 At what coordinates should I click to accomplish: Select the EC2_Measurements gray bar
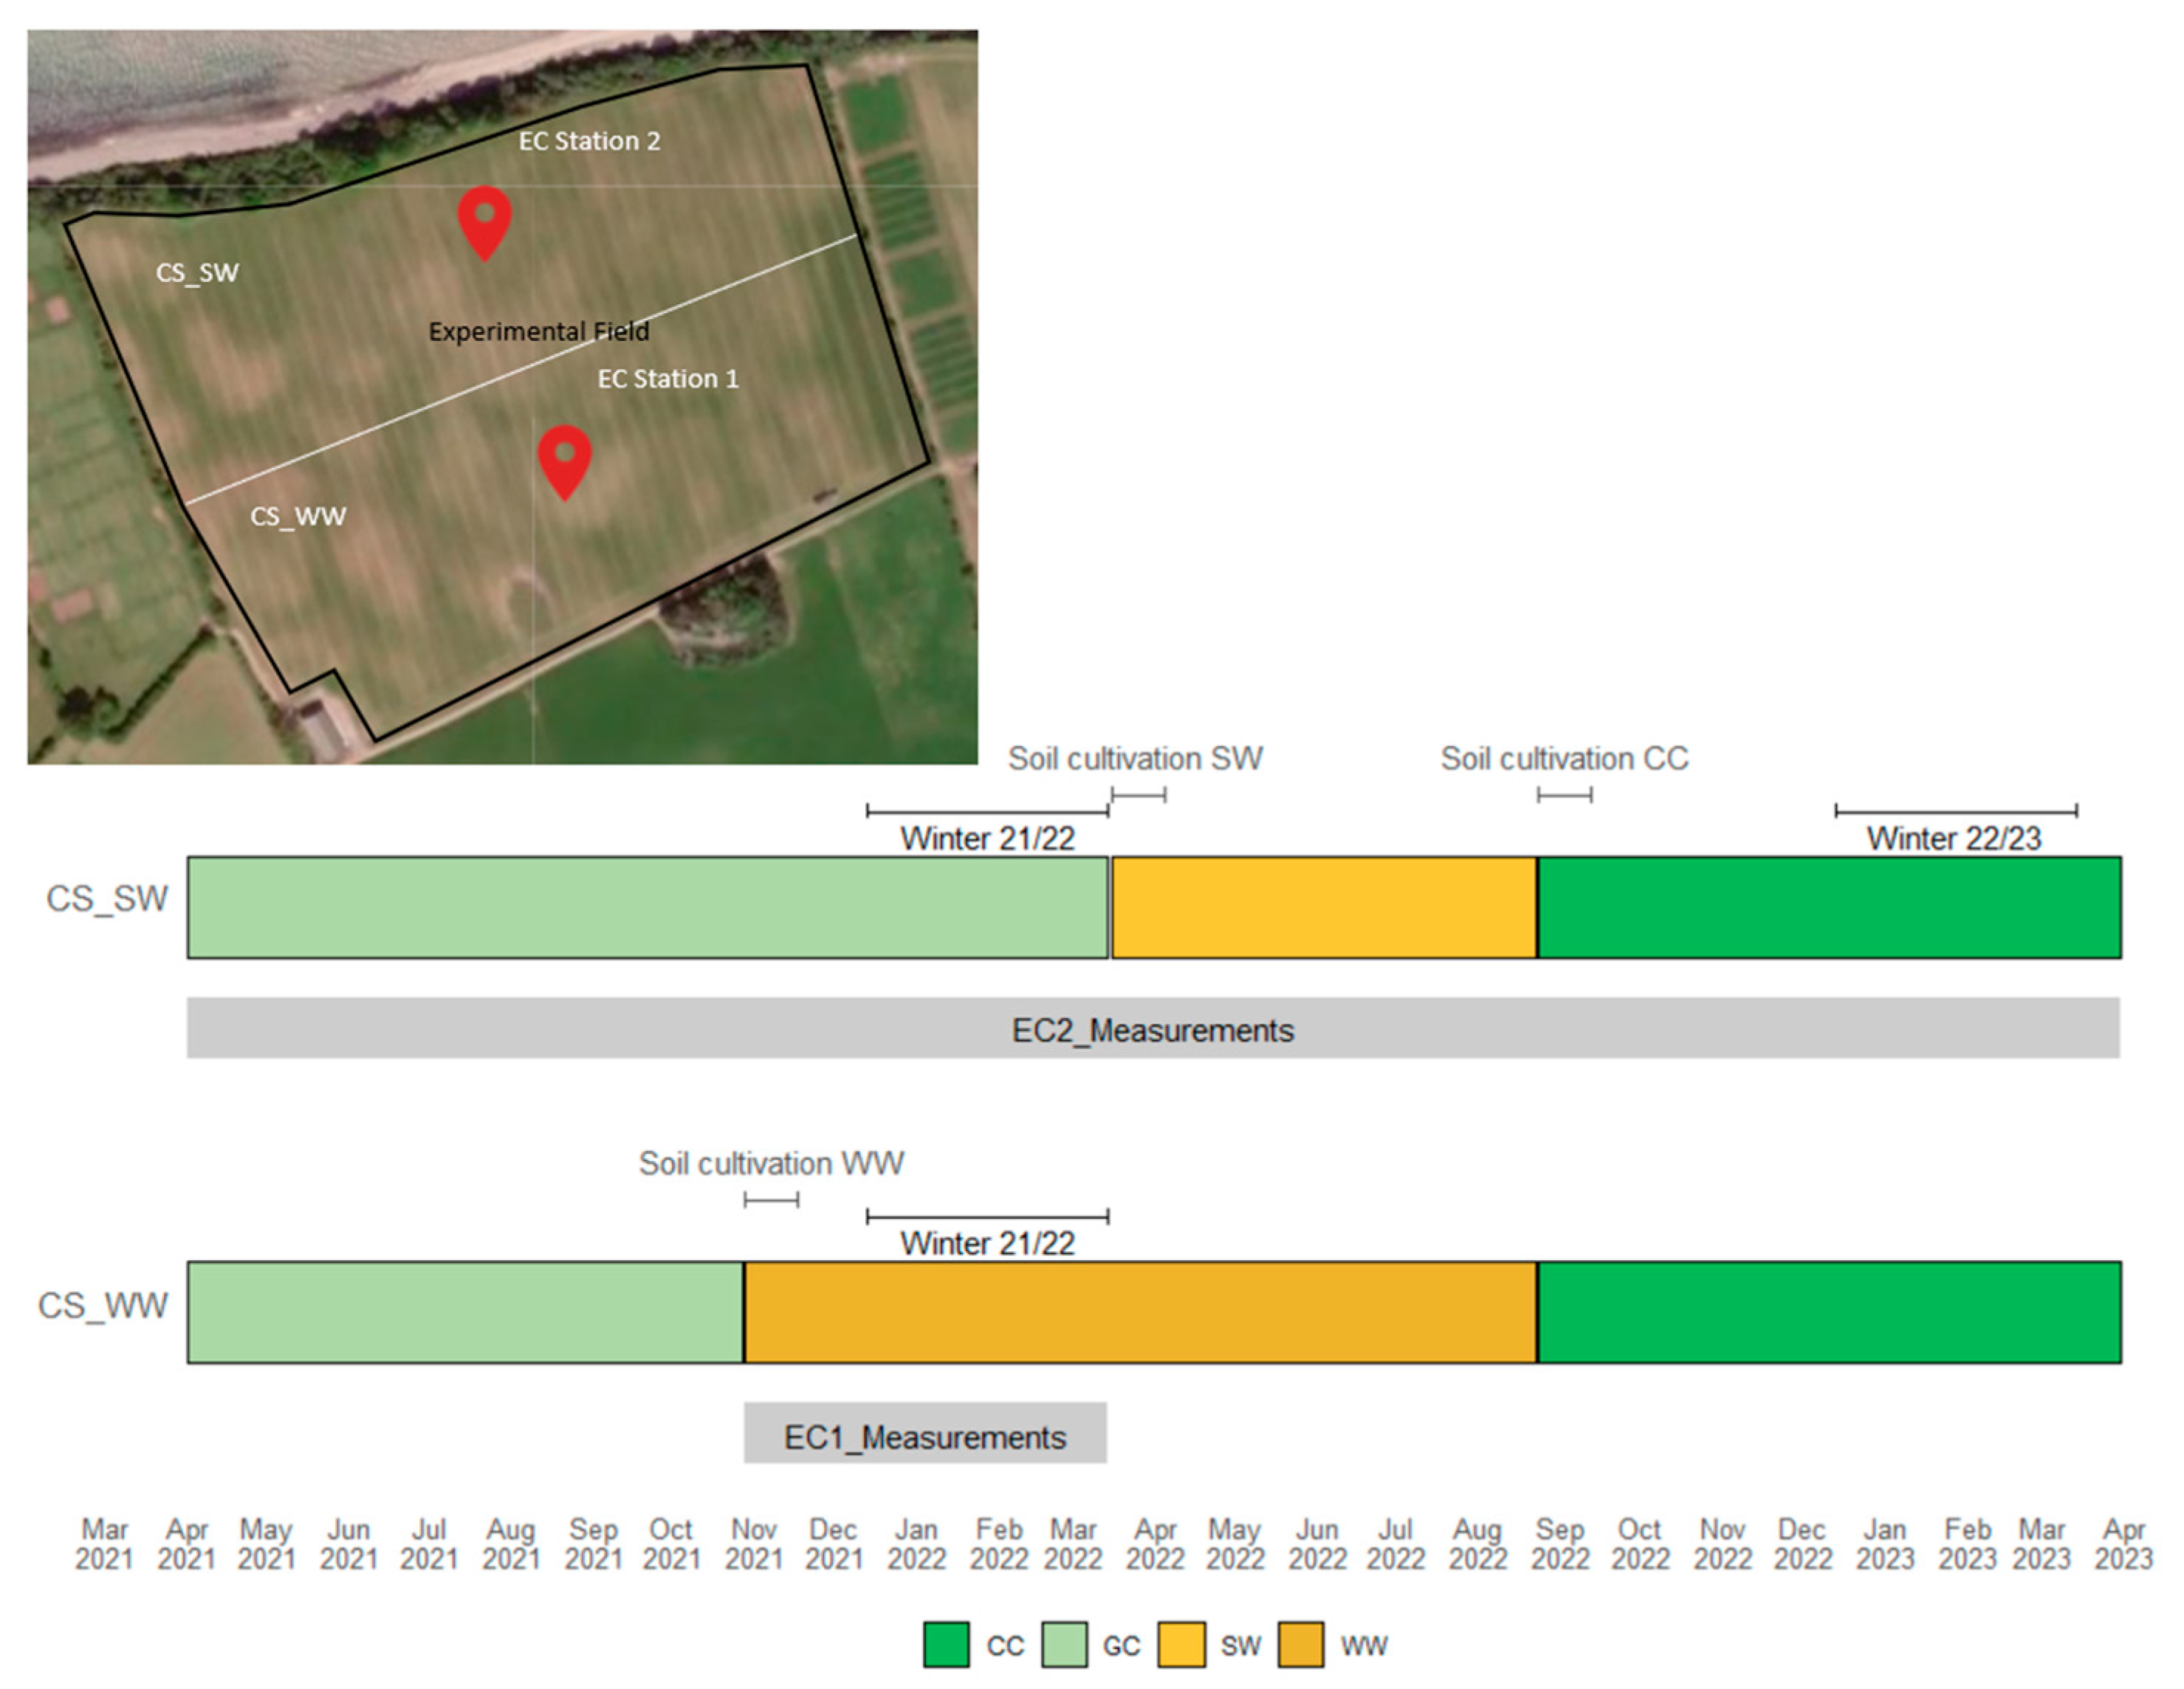click(x=1152, y=1028)
